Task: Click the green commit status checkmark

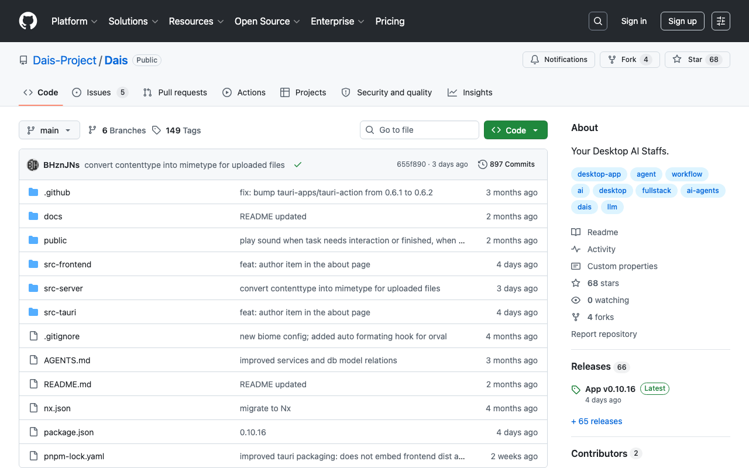Action: click(x=298, y=165)
